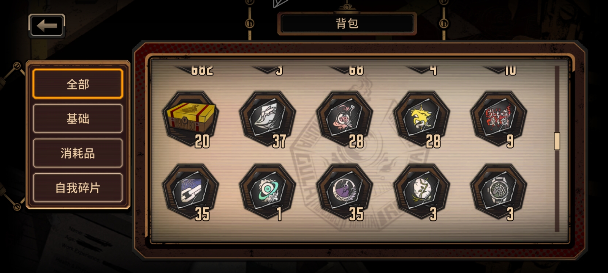Switch to the 全部 category tab
Screen dimensions: 608x273
78,84
